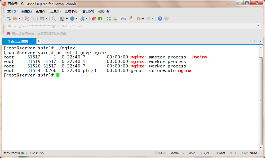Expand the Open folder dropdown arrow
This screenshot has height=158, width=265.
[20, 19]
